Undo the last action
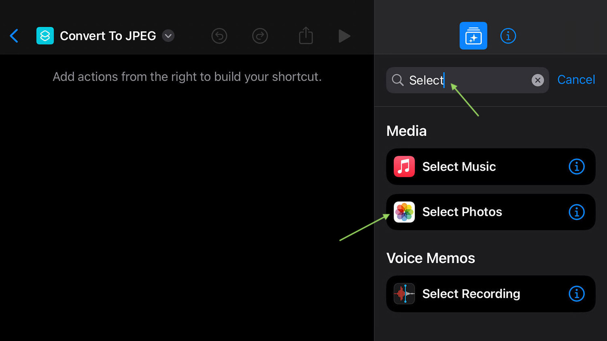 click(219, 36)
